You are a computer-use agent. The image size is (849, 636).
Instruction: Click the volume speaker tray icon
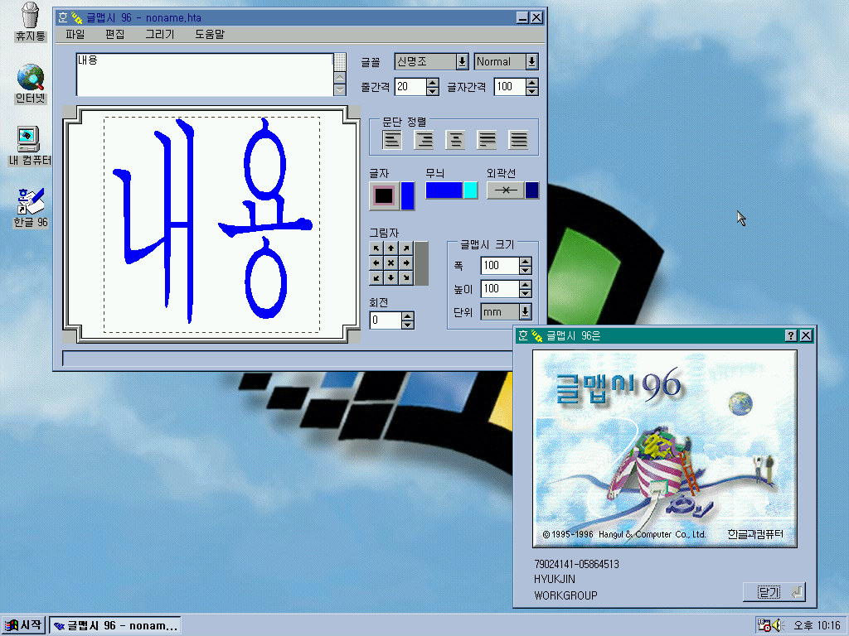pyautogui.click(x=778, y=625)
